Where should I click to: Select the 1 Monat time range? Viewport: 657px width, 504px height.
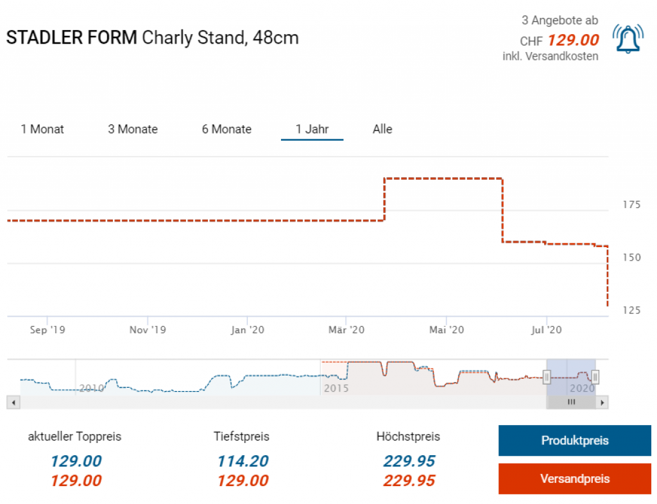click(x=42, y=129)
